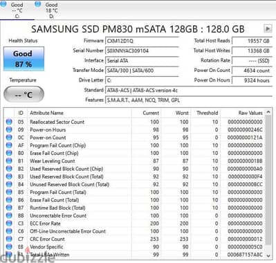
Task: Select the Runtime Bad Block (Total) name
Action: click(x=57, y=208)
